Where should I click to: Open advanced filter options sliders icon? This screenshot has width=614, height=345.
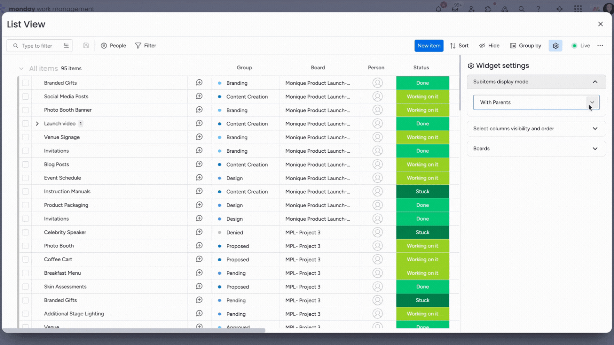(66, 46)
